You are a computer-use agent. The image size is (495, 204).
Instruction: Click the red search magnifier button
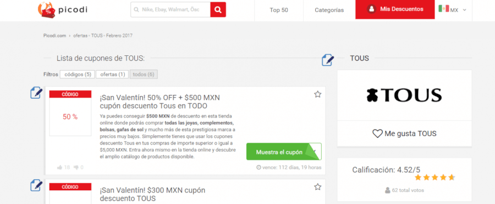tap(218, 10)
